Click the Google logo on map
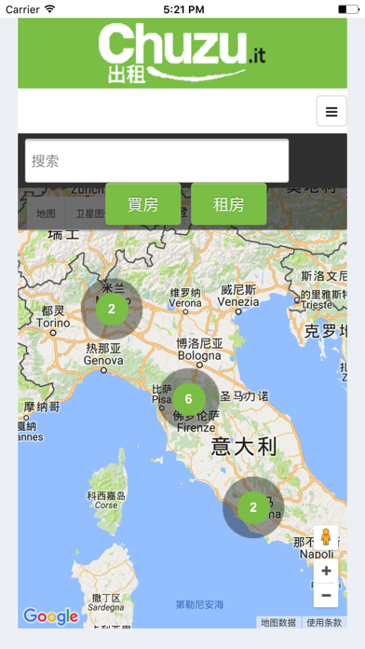This screenshot has width=365, height=649. pyautogui.click(x=51, y=616)
